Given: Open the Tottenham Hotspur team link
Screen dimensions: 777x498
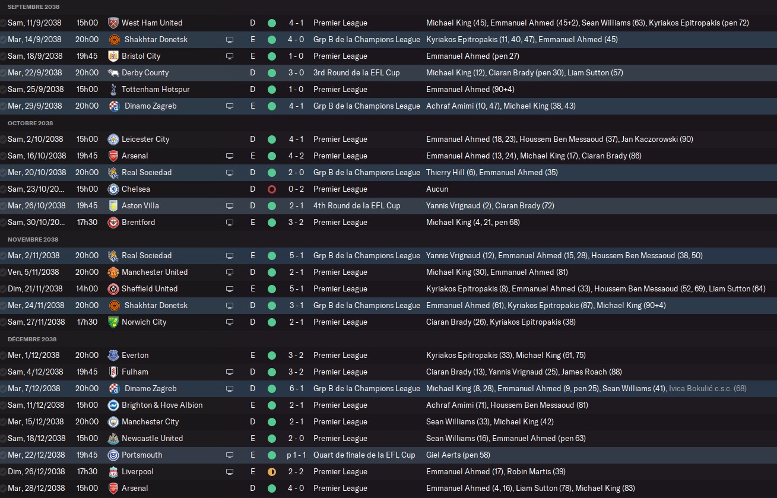Looking at the screenshot, I should [x=156, y=89].
